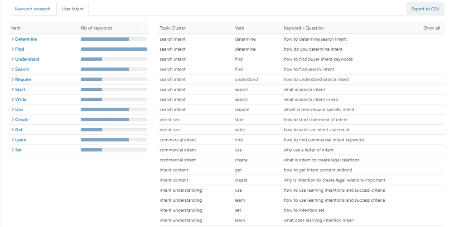The height and width of the screenshot is (227, 464).
Task: Expand the Understand verb chevron
Action: click(13, 59)
